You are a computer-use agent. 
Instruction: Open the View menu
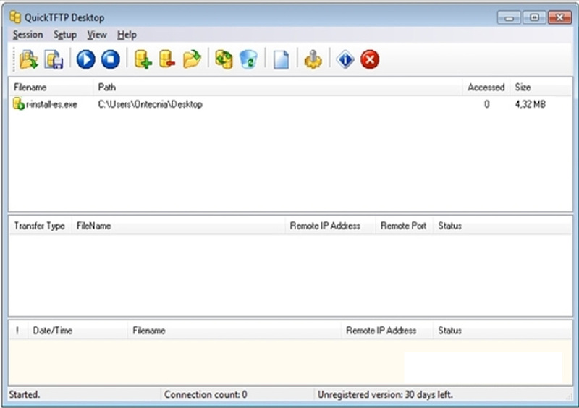tap(97, 35)
